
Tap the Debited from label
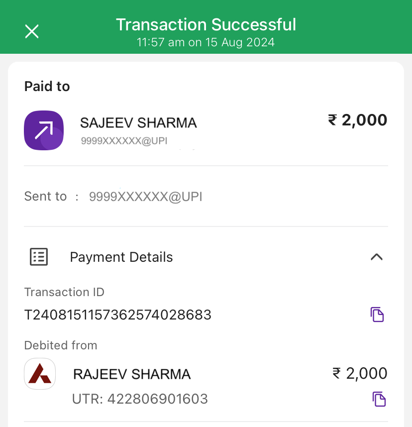click(x=61, y=345)
